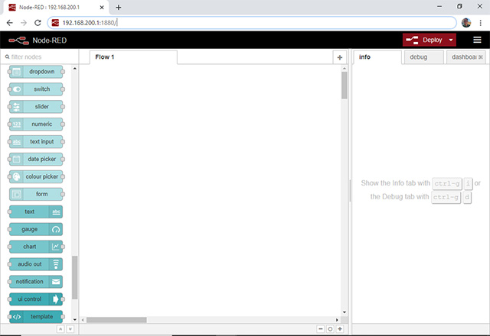The height and width of the screenshot is (336, 490).
Task: Choose the notification node in the palette
Action: click(x=35, y=282)
